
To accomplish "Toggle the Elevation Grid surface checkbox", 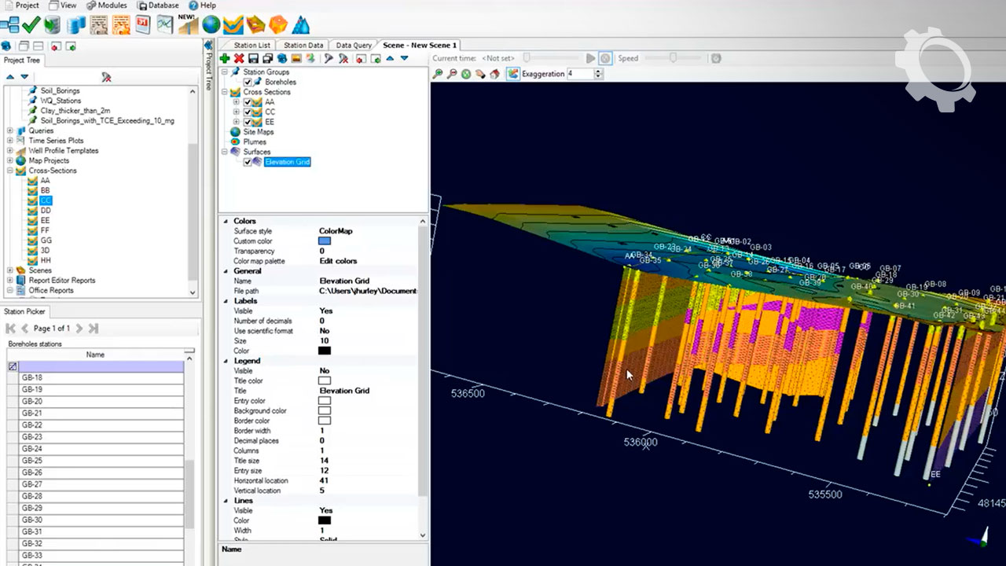I will tap(248, 162).
